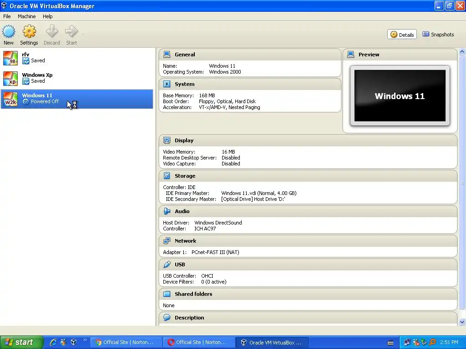Click the Start green arrow icon
Viewport: 466px width, 349px height.
pos(71,31)
